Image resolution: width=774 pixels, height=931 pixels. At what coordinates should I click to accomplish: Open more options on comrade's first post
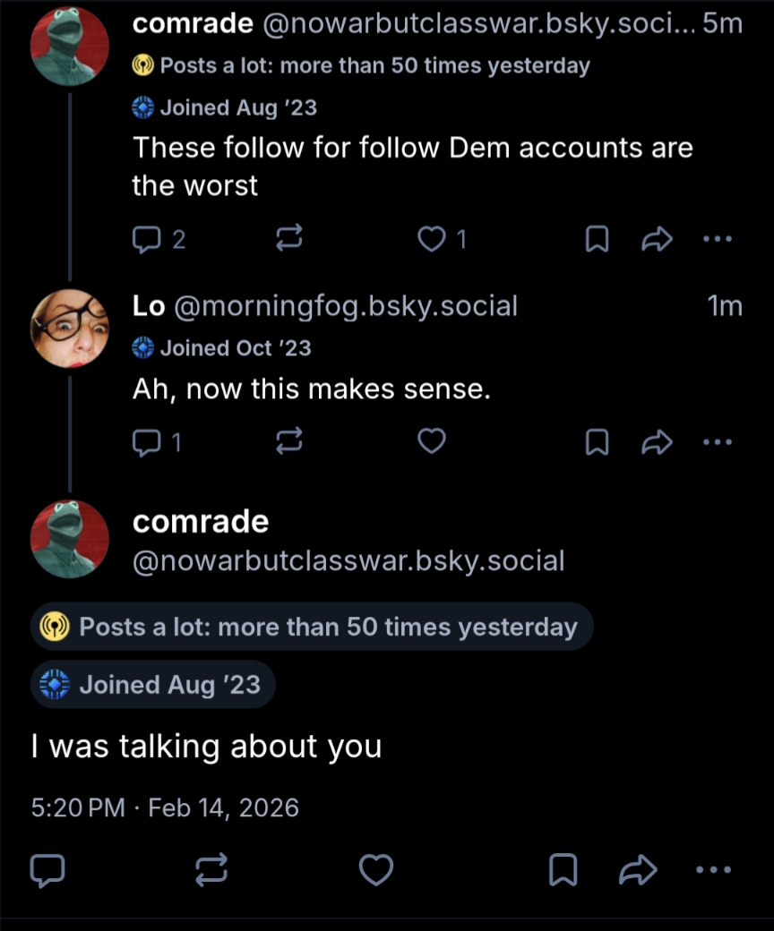click(x=718, y=239)
